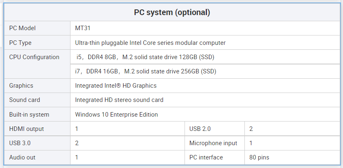Select the Graphics label cell
This screenshot has height=168, width=343.
(x=21, y=86)
